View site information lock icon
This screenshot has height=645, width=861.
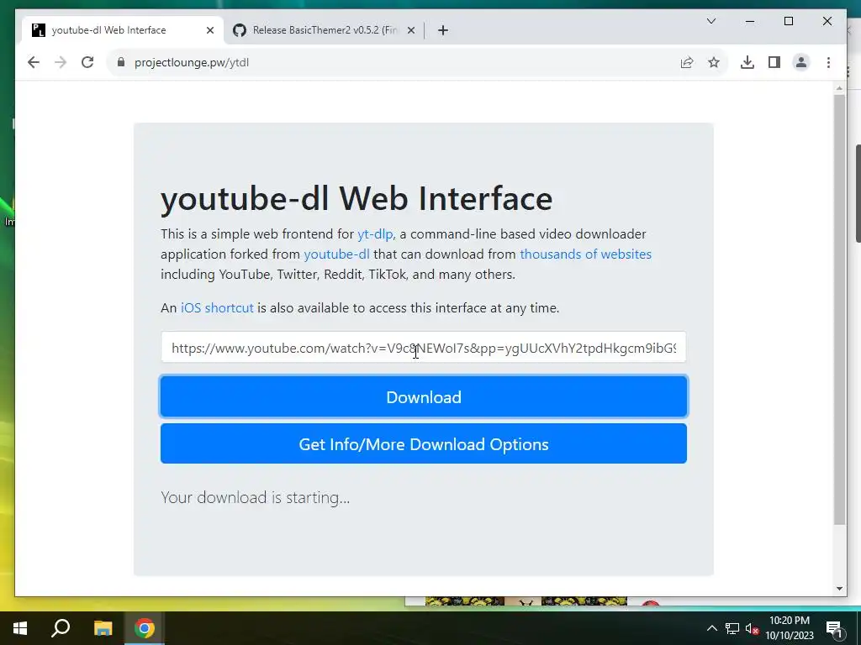[121, 62]
